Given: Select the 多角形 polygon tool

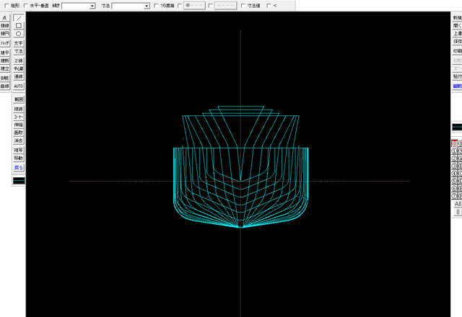Looking at the screenshot, I should 5,78.
